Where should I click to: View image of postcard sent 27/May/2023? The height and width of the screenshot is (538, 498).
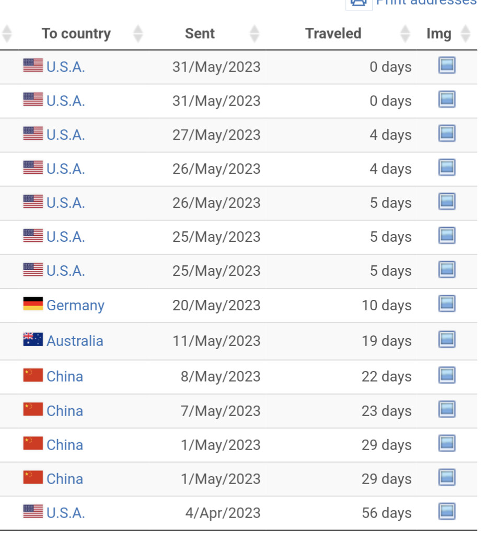pos(447,134)
